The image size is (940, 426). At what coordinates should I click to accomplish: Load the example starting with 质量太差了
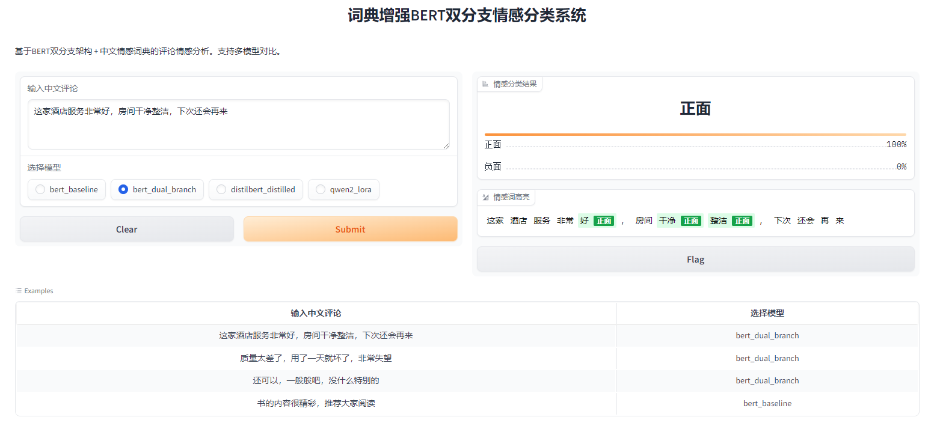[x=316, y=358]
